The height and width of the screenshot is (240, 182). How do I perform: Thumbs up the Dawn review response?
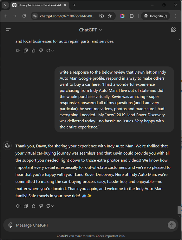(33, 206)
